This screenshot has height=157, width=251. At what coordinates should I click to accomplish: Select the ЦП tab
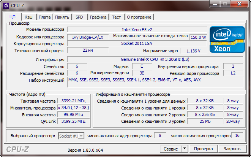click(13, 17)
